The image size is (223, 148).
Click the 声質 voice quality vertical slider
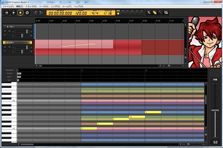(x=215, y=111)
